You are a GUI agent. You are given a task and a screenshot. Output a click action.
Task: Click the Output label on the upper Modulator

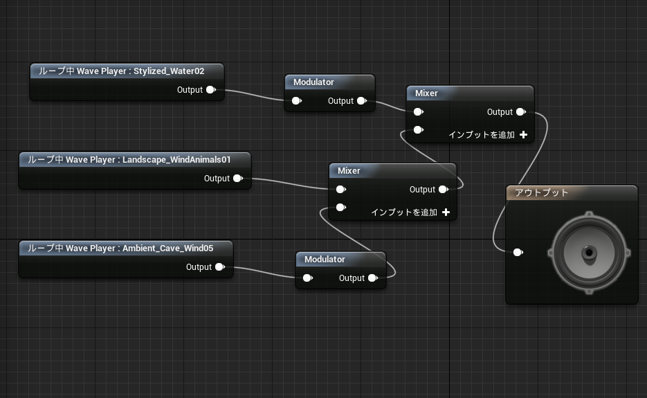[x=341, y=101]
